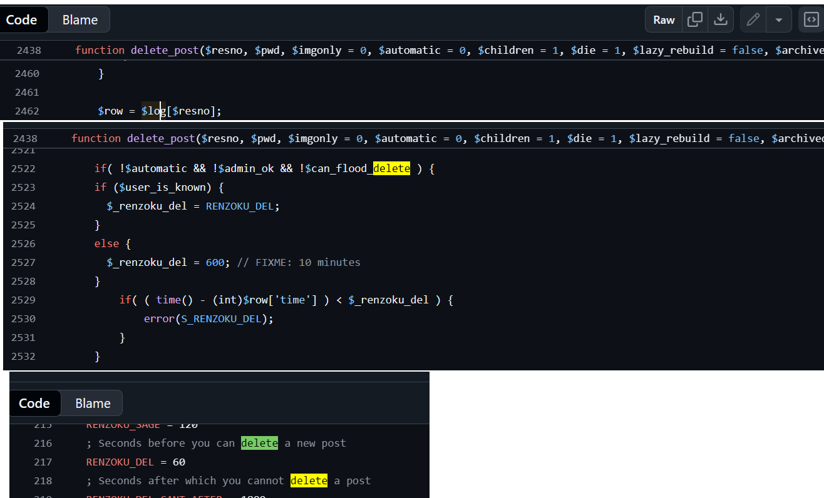This screenshot has height=498, width=824.
Task: Download the raw file
Action: [x=721, y=20]
